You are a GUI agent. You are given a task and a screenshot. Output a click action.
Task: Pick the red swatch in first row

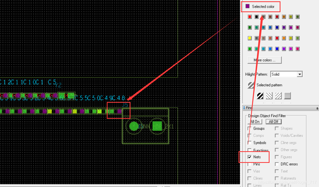250,17
